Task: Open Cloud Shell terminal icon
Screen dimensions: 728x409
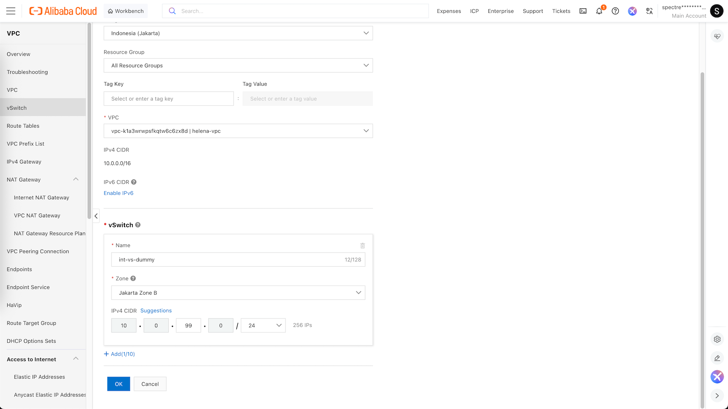Action: click(x=583, y=11)
